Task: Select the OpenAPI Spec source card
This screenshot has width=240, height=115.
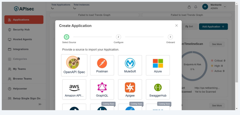Action: [74, 65]
